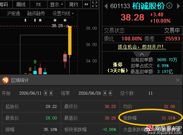This screenshot has width=183, height=135.
Task: Toggle fullscreen chart icon
Action: tap(94, 4)
